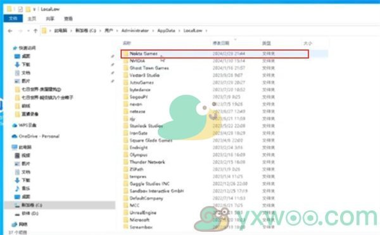Sort by the 类型 column header
Viewport: 380px width, 235px height.
[267, 43]
